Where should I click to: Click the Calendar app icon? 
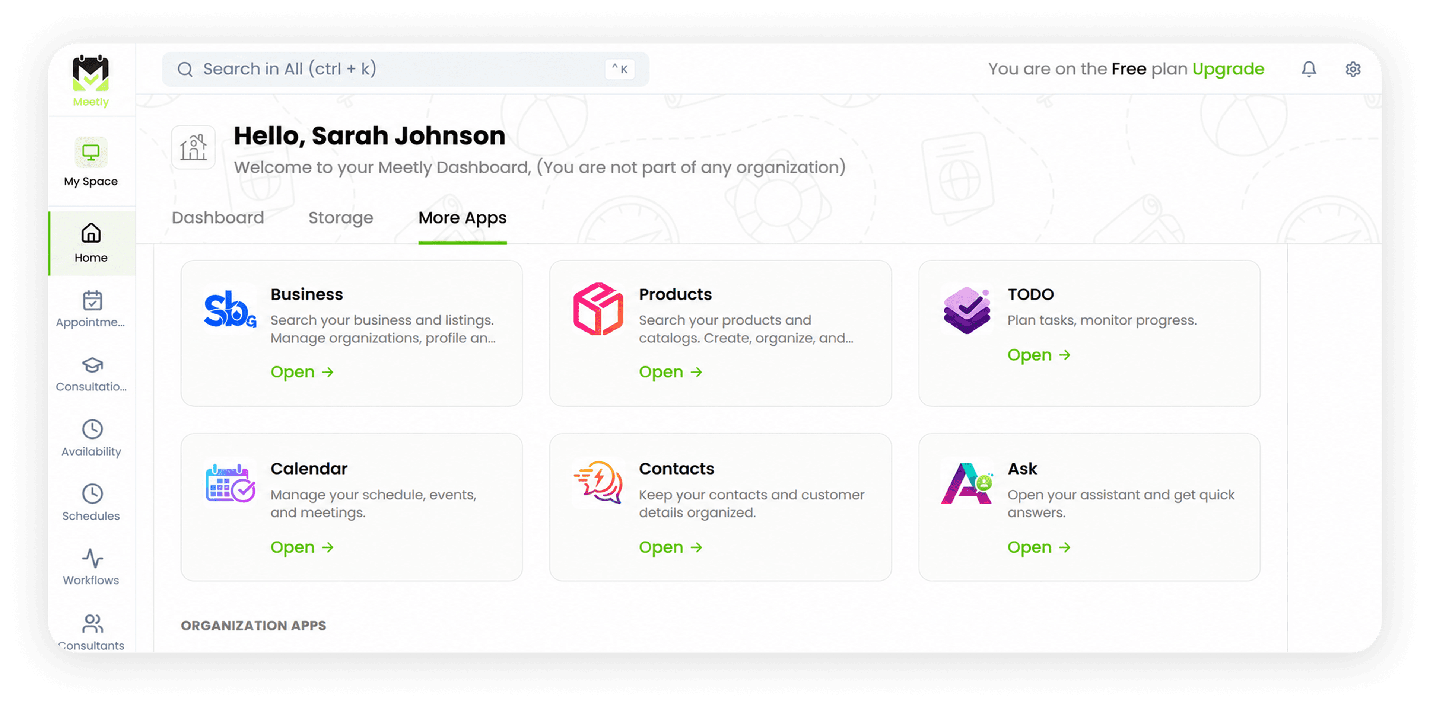pos(230,483)
